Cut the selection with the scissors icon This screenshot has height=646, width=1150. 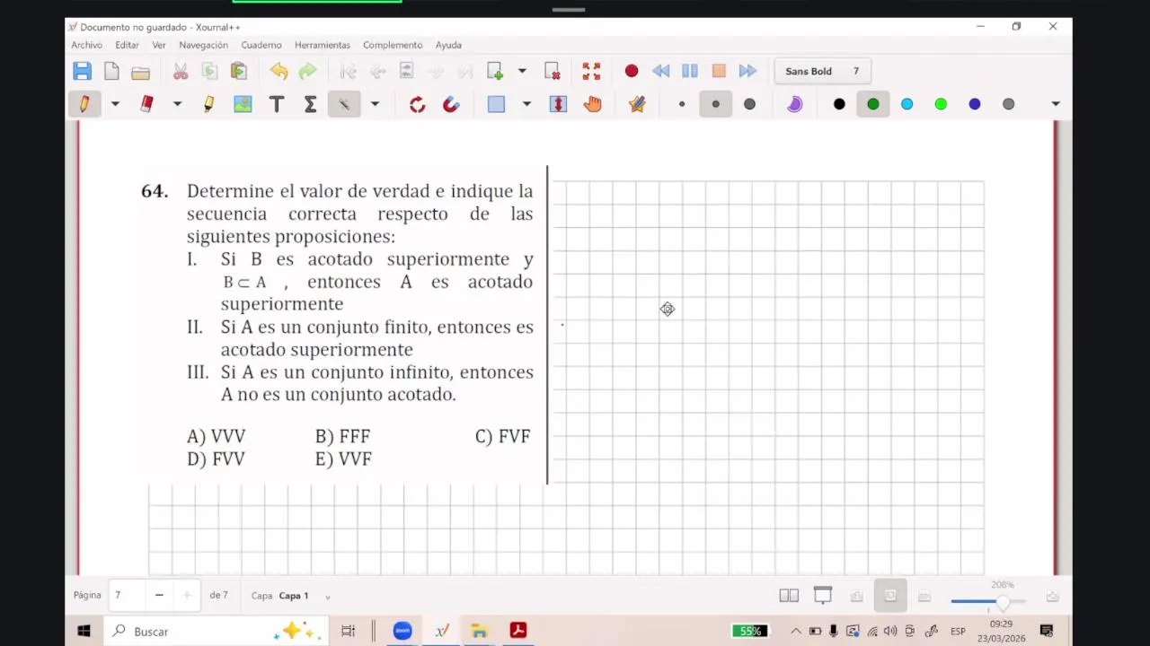(x=181, y=71)
